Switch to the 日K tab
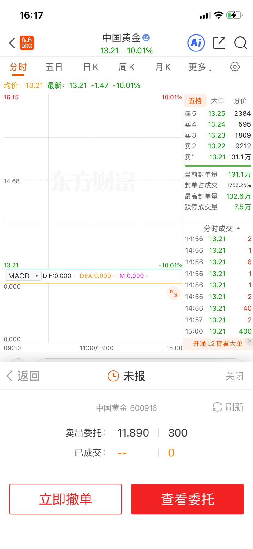The image size is (253, 549). [x=91, y=67]
